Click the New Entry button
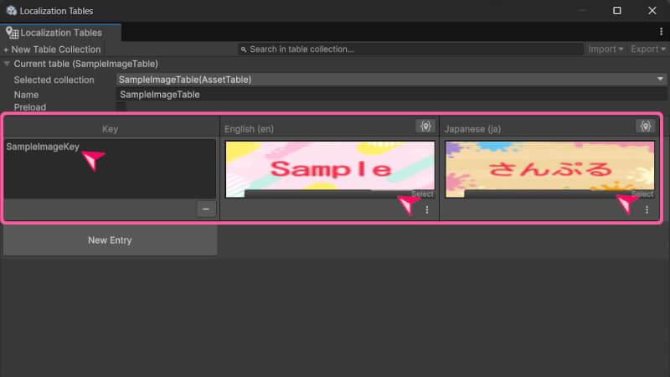The height and width of the screenshot is (377, 670). 110,240
